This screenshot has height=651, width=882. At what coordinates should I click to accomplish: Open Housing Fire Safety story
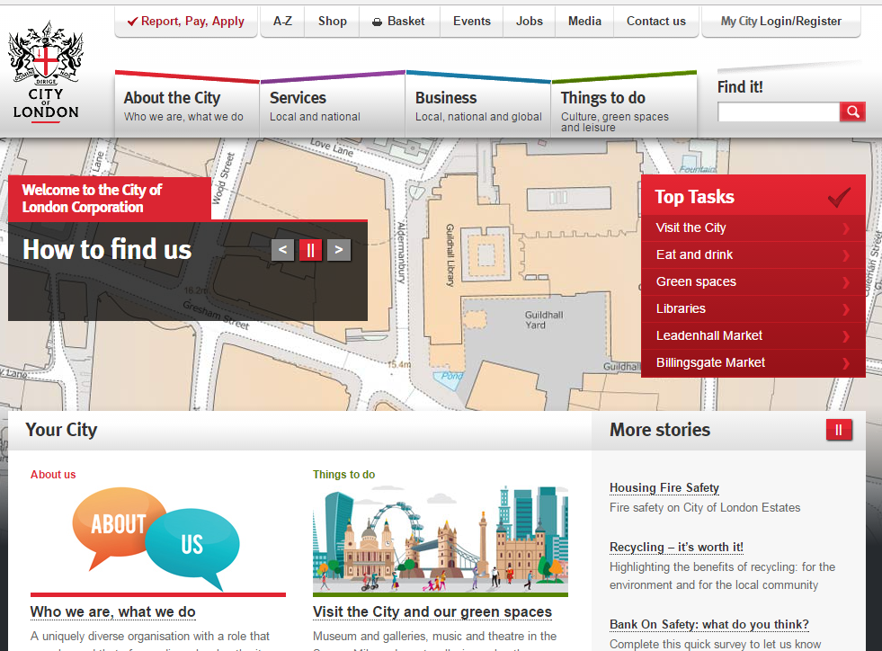click(x=664, y=488)
